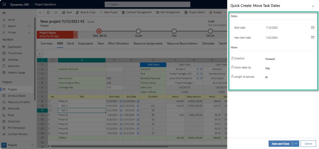Viewport: 319px width, 149px height.
Task: Open the record set page icon
Action: (48, 12)
